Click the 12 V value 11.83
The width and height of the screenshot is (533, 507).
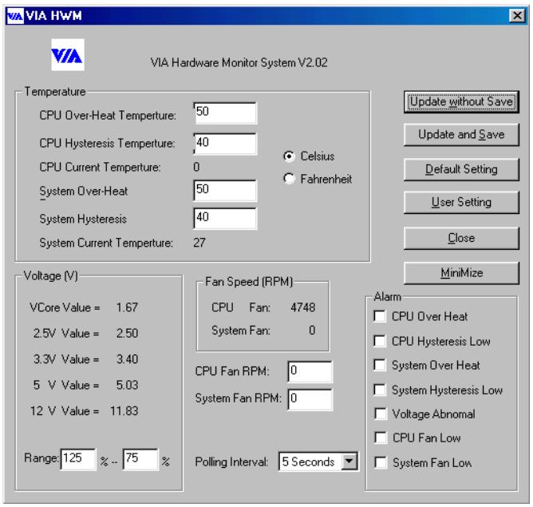pos(124,410)
